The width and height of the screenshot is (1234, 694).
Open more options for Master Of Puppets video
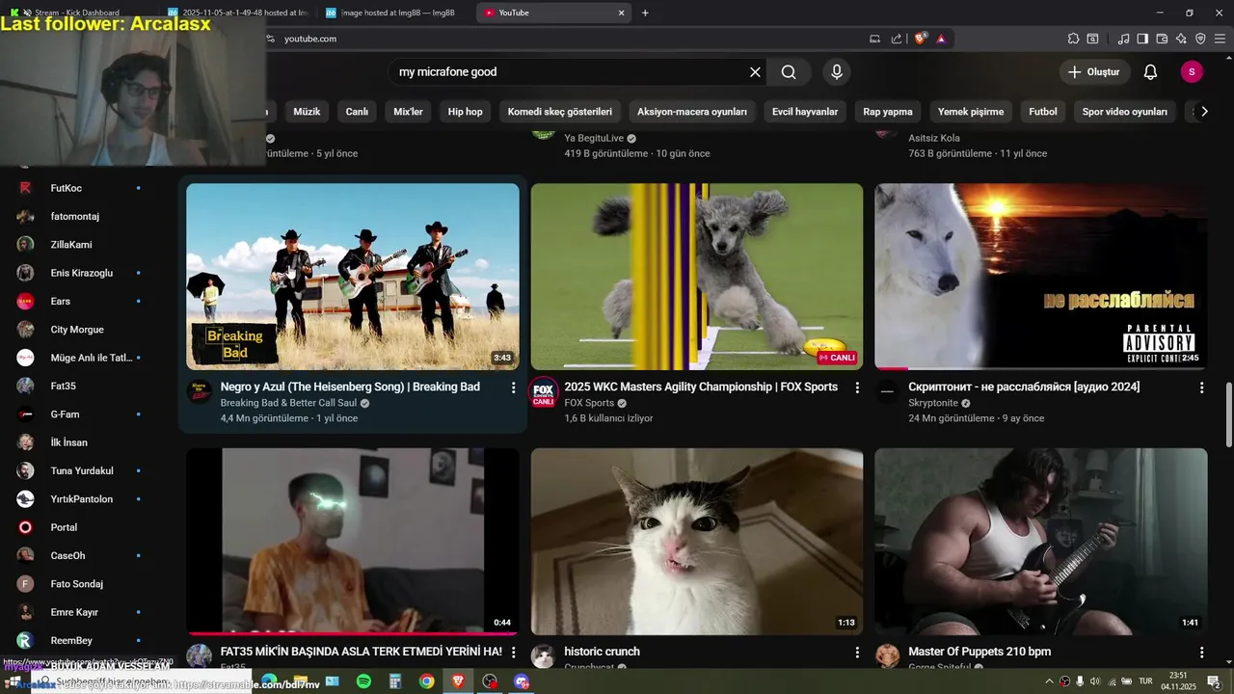tap(1201, 653)
